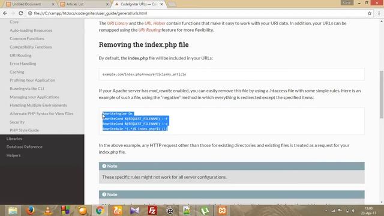Image resolution: width=384 pixels, height=216 pixels.
Task: Open the Chrome three-dot menu
Action: pyautogui.click(x=379, y=13)
